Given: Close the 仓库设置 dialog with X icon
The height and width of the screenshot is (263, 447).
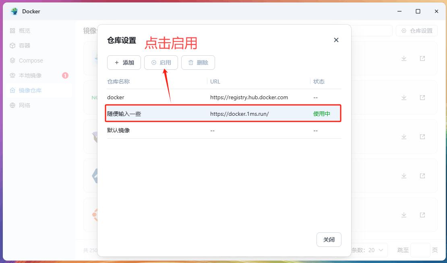Looking at the screenshot, I should click(336, 40).
